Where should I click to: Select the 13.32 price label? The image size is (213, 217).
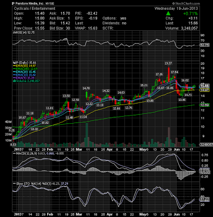pyautogui.click(x=89, y=104)
